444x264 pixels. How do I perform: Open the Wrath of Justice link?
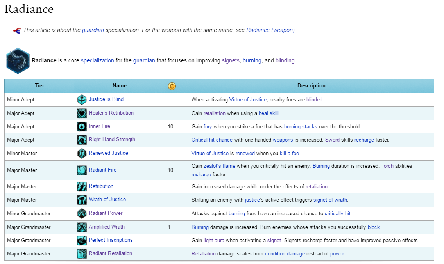[107, 199]
